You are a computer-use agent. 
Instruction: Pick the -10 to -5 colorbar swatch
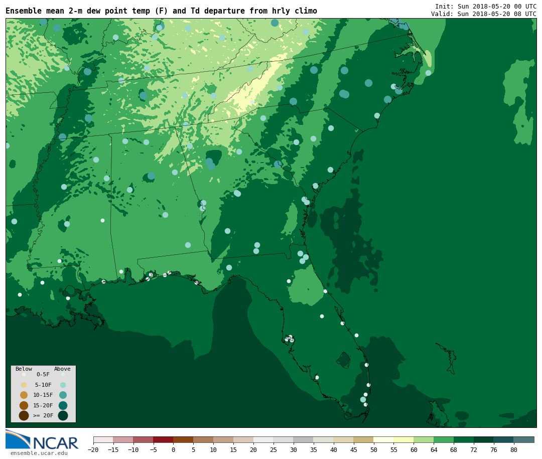144,439
